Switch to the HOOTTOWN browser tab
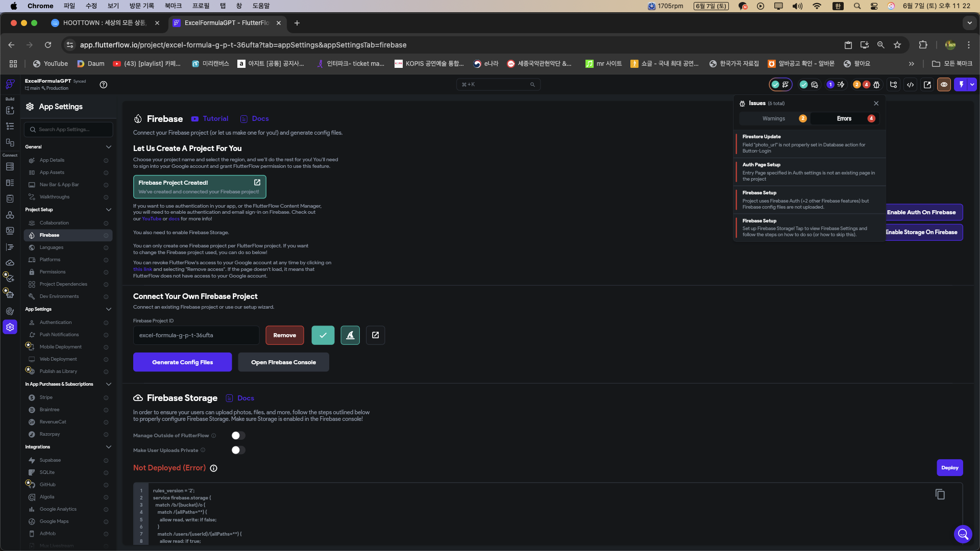 coord(105,23)
